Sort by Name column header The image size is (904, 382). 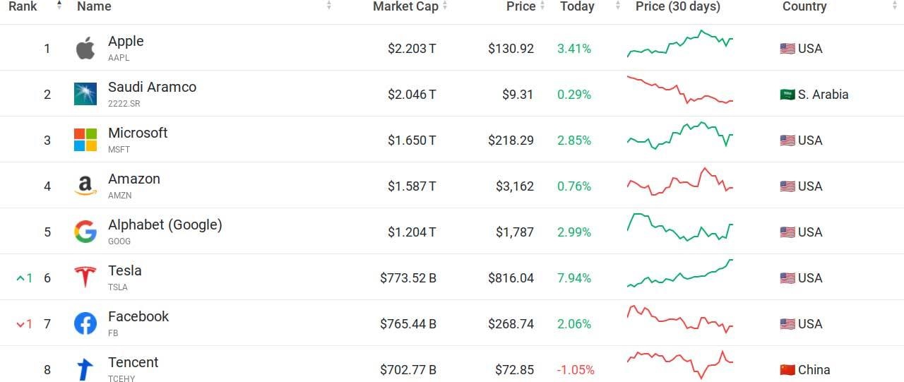[x=94, y=6]
